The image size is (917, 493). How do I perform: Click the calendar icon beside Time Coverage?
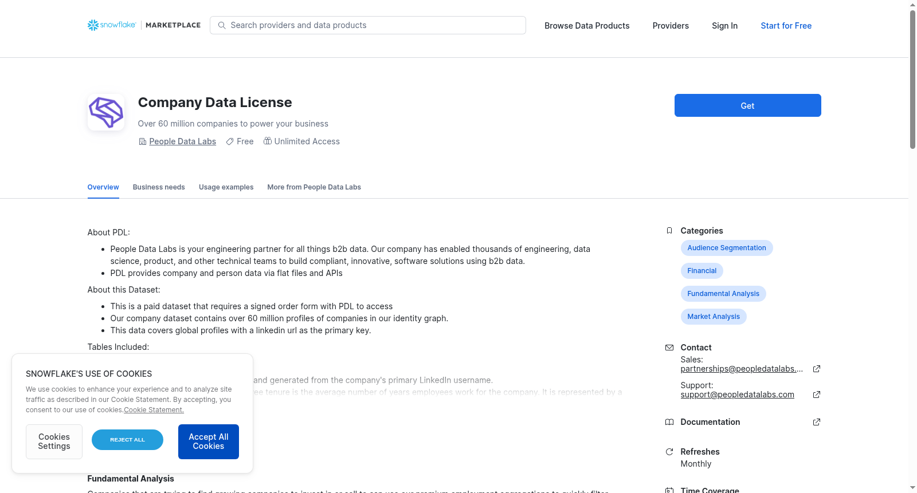point(669,490)
